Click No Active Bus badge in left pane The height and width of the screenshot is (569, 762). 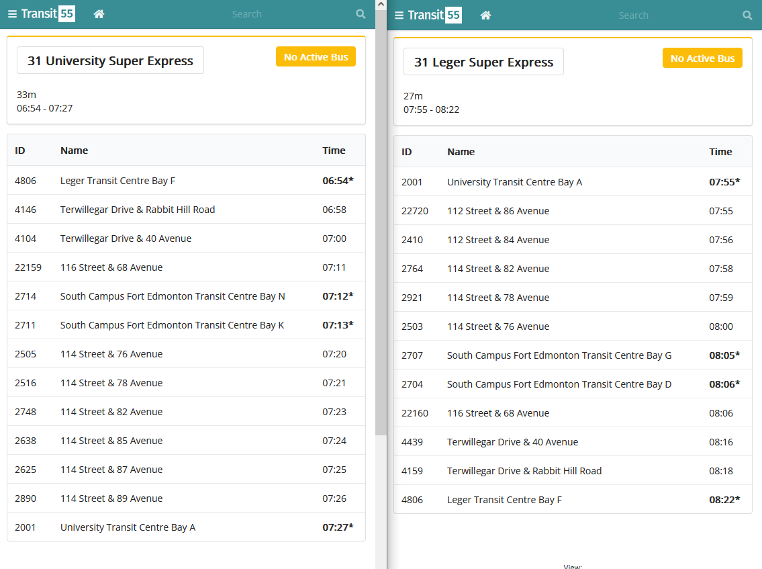(316, 57)
